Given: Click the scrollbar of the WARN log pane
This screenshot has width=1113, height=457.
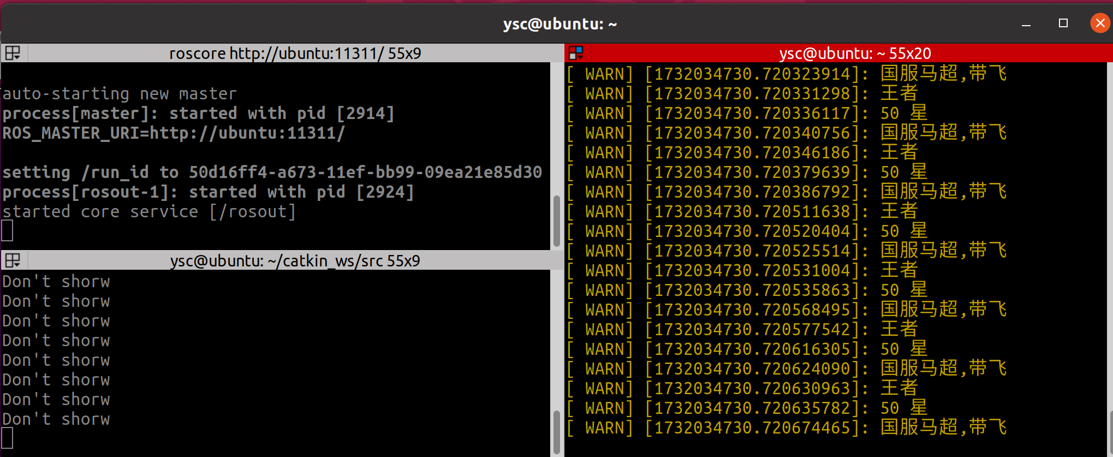Looking at the screenshot, I should tap(1110, 431).
